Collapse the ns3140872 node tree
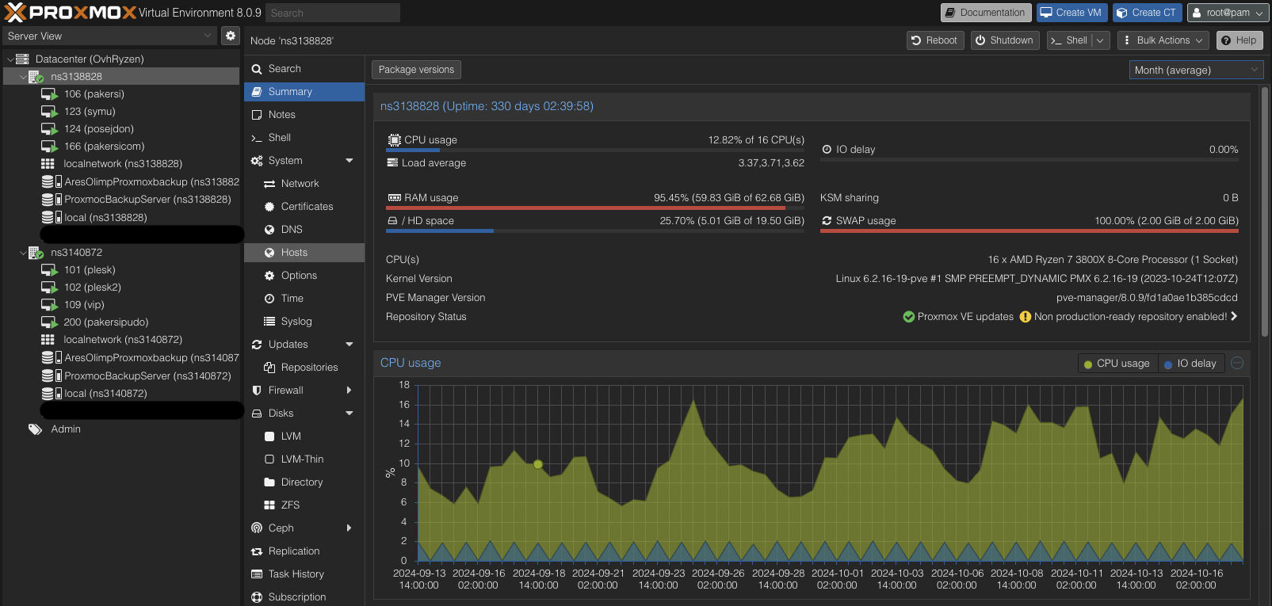Viewport: 1272px width, 606px height. point(23,253)
